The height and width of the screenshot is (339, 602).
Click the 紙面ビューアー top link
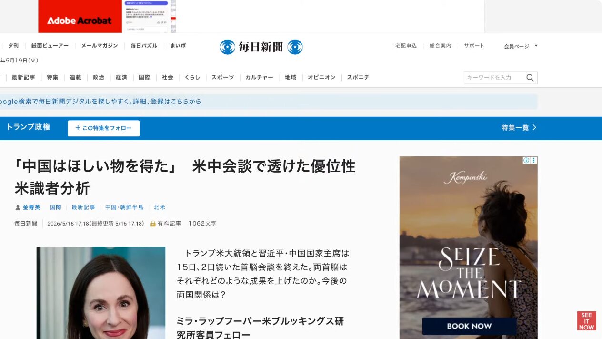tap(50, 46)
